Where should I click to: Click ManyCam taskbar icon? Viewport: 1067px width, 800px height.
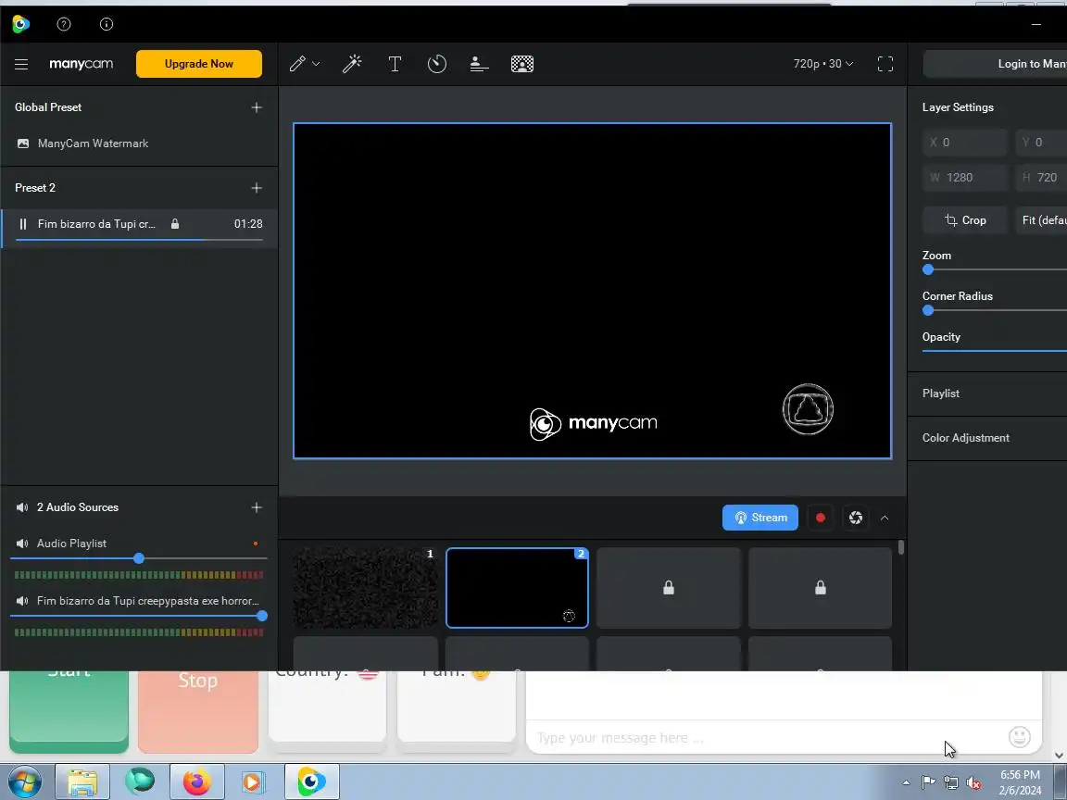coord(311,782)
